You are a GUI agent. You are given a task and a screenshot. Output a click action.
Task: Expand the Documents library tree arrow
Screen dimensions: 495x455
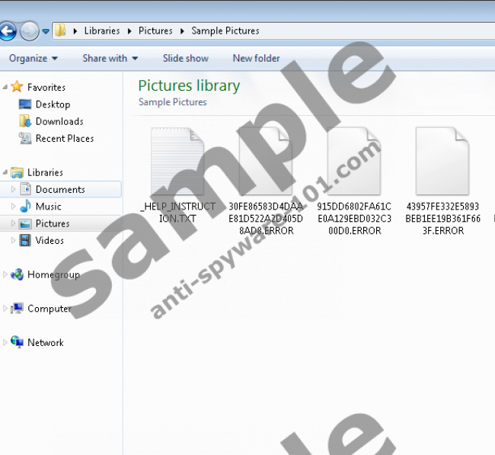[x=13, y=190]
